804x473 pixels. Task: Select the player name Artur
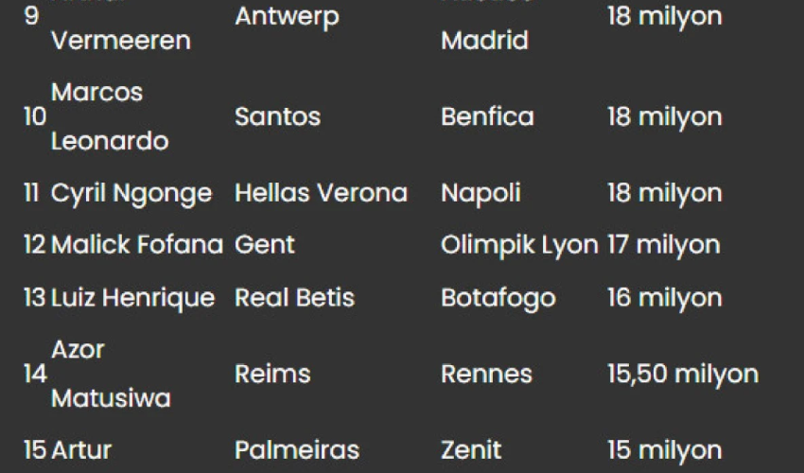(x=79, y=450)
